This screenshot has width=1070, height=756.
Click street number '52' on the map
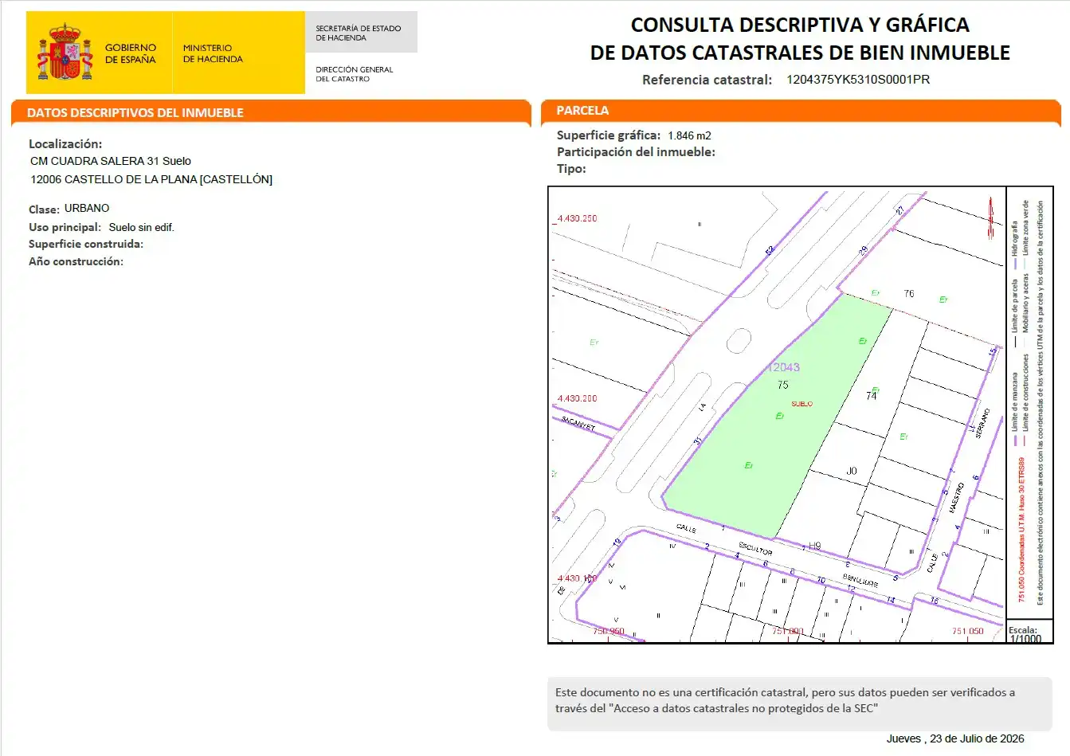pos(770,250)
